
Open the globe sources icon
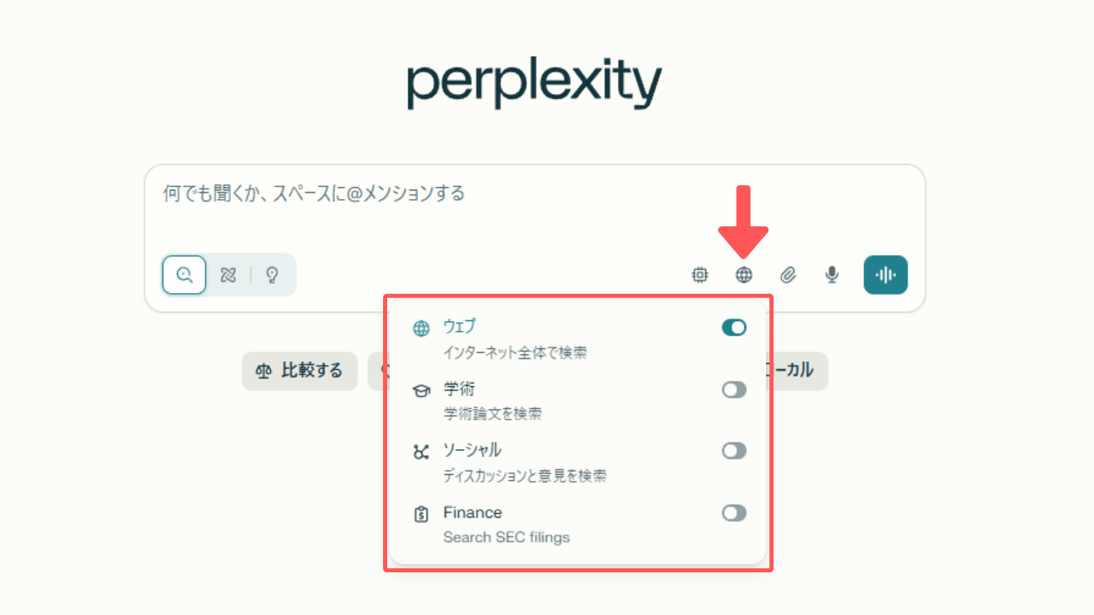744,275
